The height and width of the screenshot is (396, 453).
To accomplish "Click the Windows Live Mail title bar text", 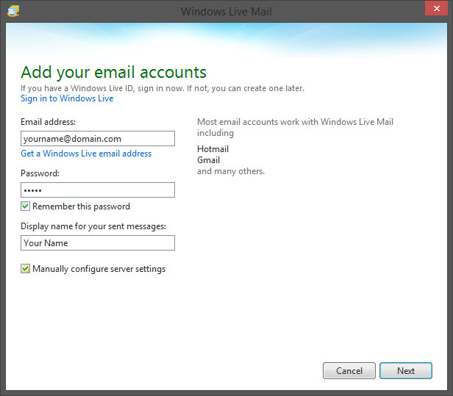I will pyautogui.click(x=226, y=12).
